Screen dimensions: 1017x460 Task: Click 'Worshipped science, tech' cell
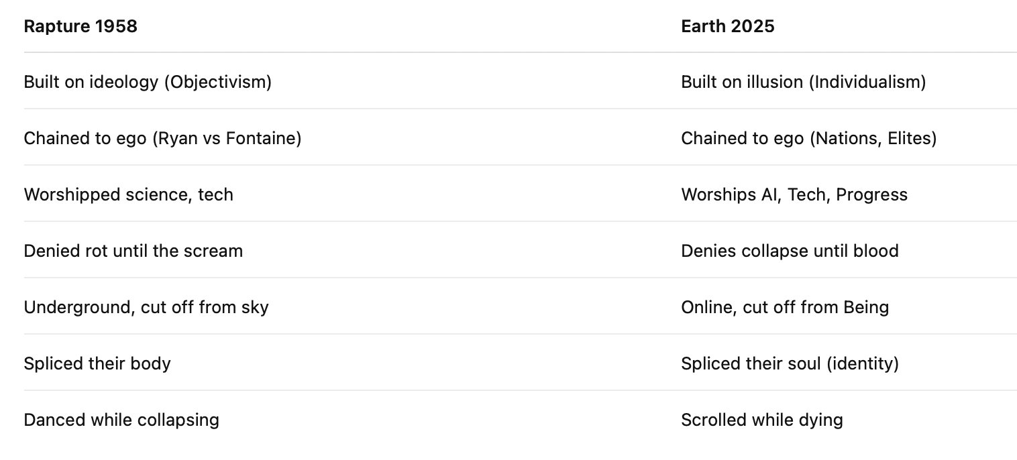click(x=128, y=194)
